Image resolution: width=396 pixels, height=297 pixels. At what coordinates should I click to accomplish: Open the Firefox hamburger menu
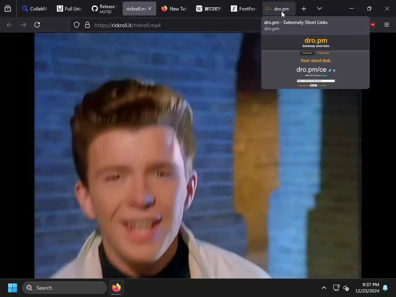(x=387, y=25)
